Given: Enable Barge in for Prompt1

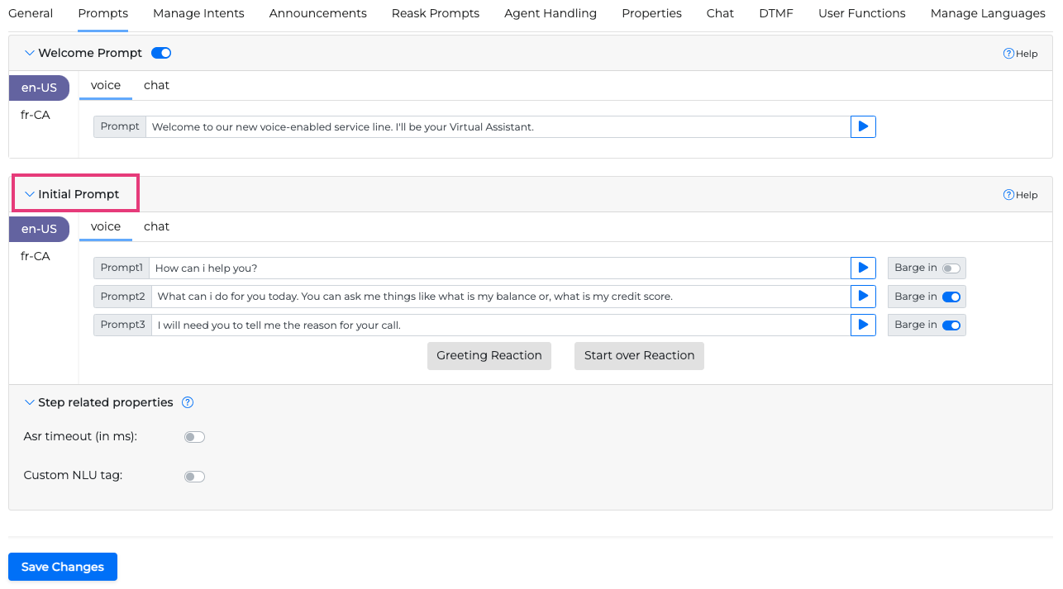Looking at the screenshot, I should 951,268.
